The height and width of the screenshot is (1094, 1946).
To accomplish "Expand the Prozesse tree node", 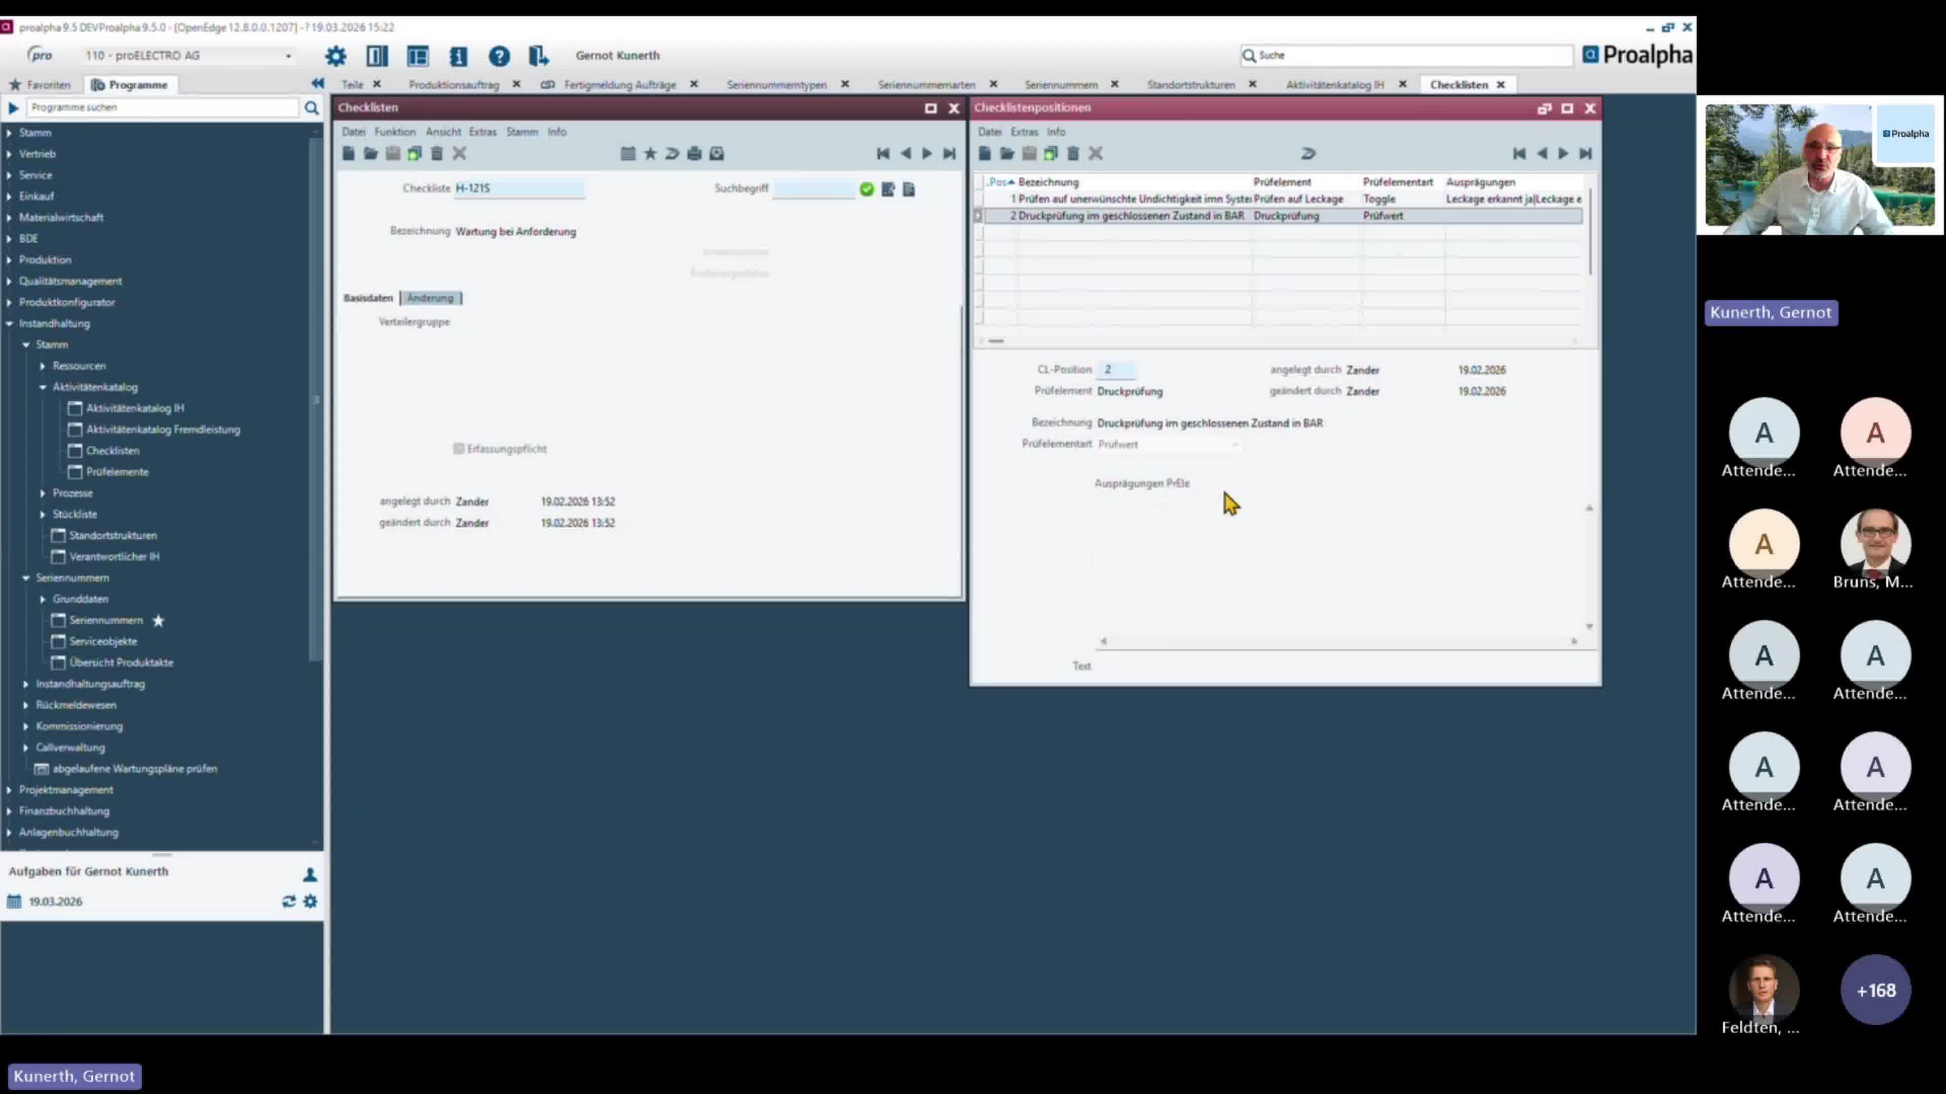I will click(43, 493).
